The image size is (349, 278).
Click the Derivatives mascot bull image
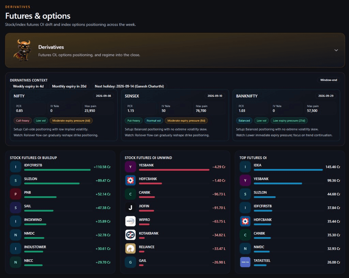click(x=22, y=50)
